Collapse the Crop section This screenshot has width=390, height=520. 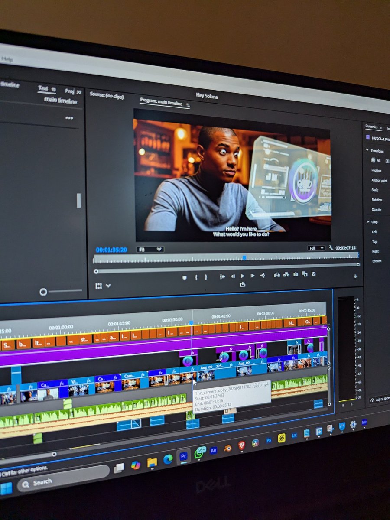click(x=368, y=221)
